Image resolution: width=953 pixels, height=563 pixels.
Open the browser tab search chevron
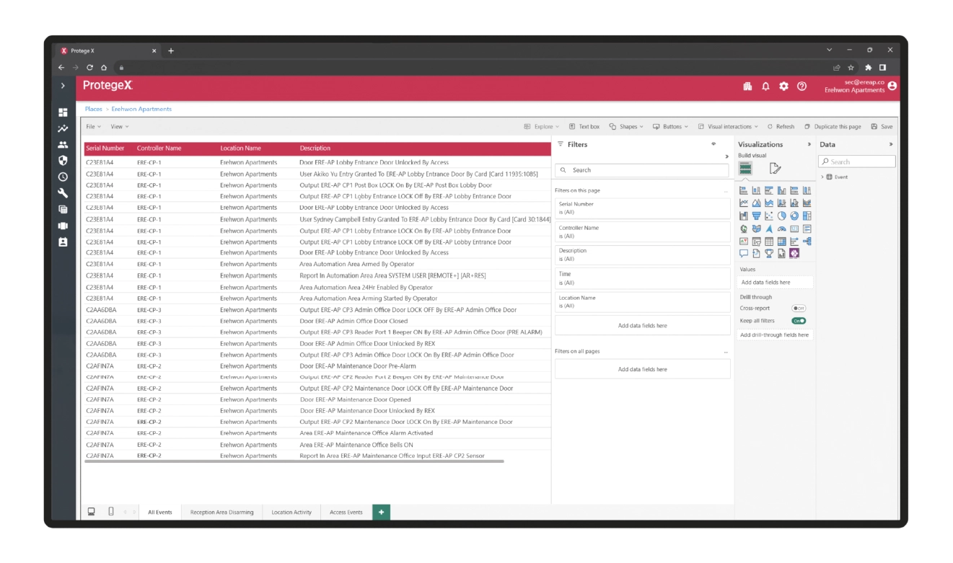pos(830,50)
